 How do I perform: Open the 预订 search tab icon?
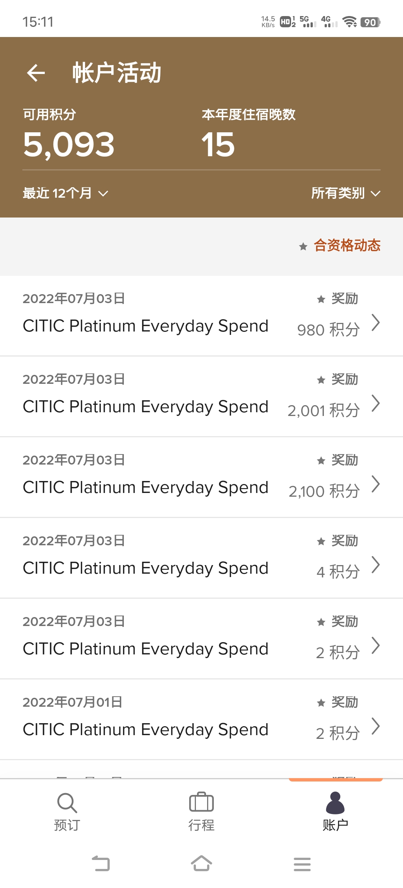coord(67,803)
